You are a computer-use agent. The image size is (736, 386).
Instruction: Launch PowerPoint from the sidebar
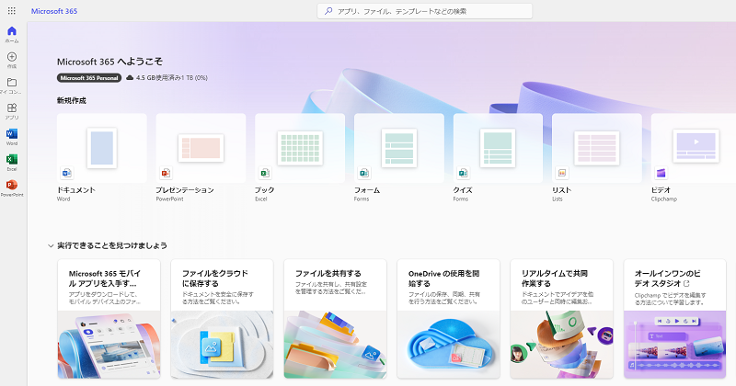[12, 188]
